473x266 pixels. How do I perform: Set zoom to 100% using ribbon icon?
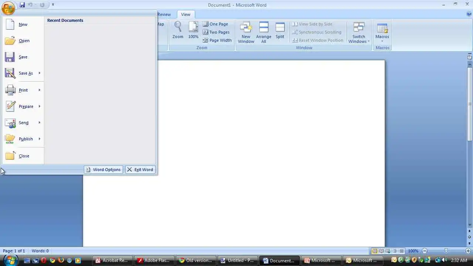(x=193, y=30)
